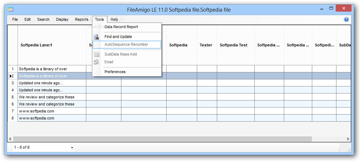Viewport: 361px width, 162px height.
Task: Click the SubData Mass Add icon
Action: pyautogui.click(x=96, y=54)
